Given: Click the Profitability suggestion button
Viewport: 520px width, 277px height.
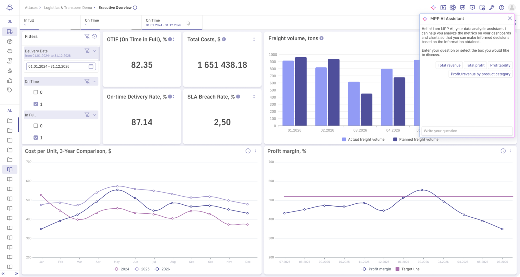Looking at the screenshot, I should 500,65.
